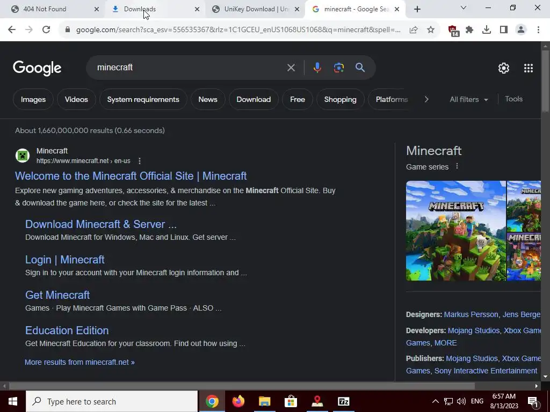Click the horizontal page scrollbar
Viewport: 550px width, 412px height.
pyautogui.click(x=242, y=386)
